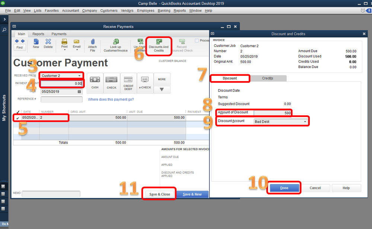Viewport: 372px width, 229px height.
Task: Open Discounts And Credits tool
Action: (159, 45)
